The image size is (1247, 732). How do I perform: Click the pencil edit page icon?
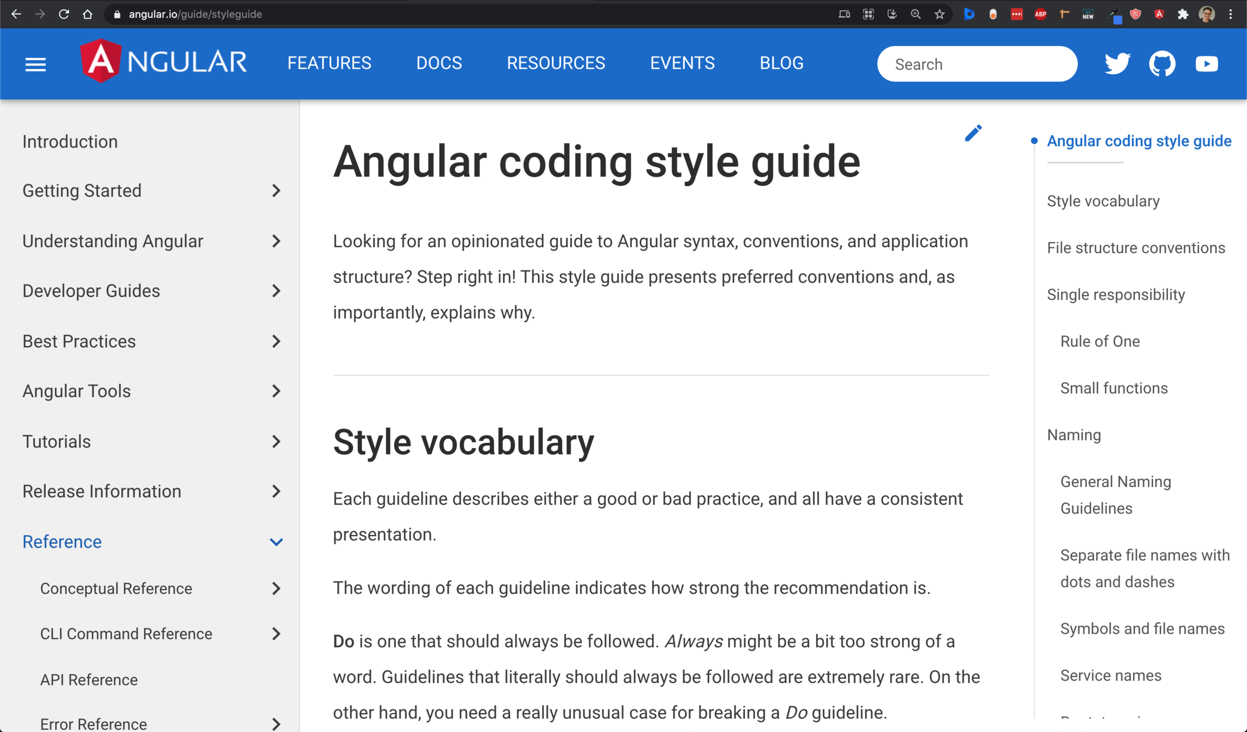pyautogui.click(x=973, y=133)
